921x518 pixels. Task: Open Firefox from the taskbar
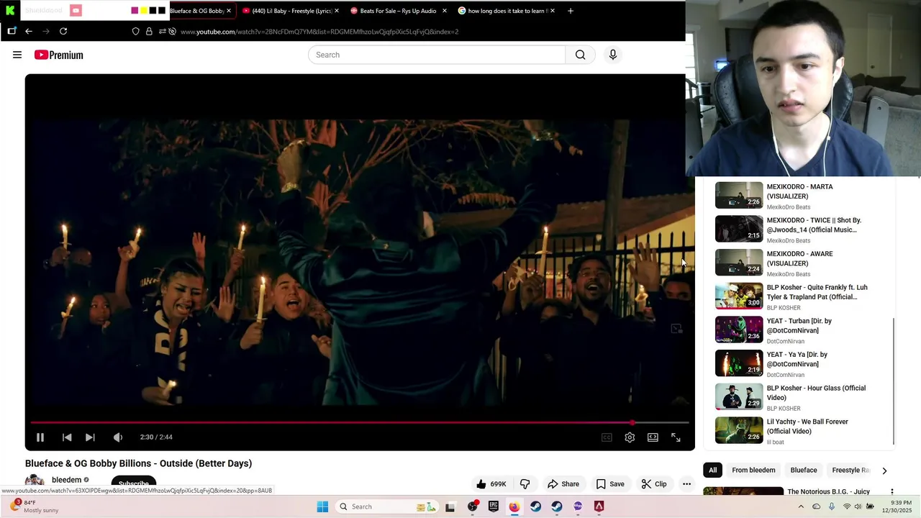click(514, 506)
